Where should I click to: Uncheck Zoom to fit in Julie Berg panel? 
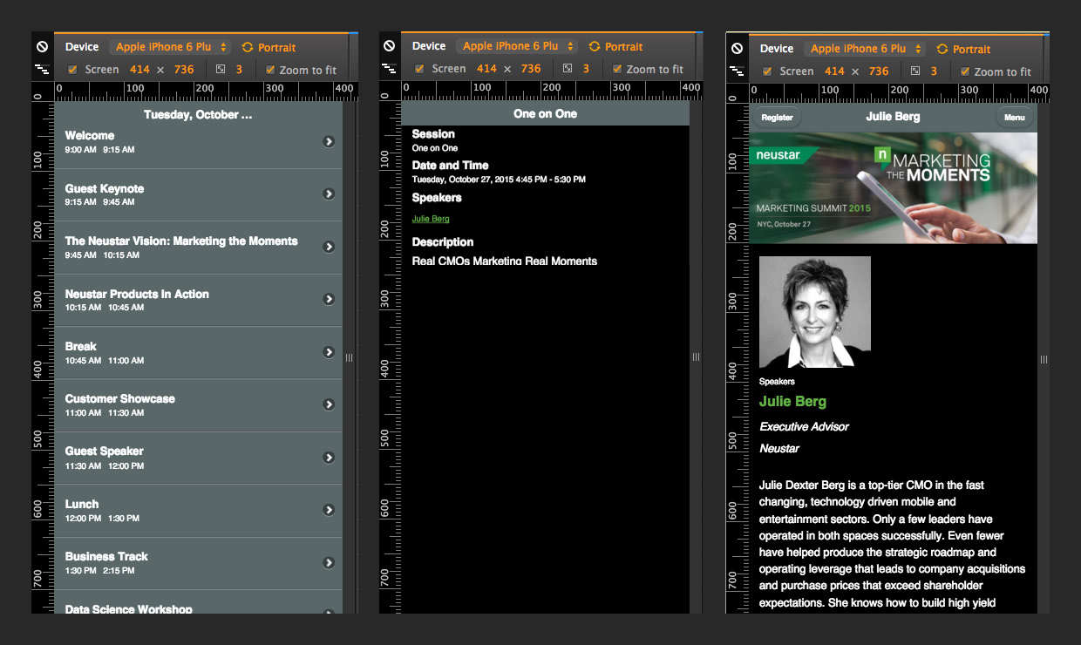tap(965, 71)
